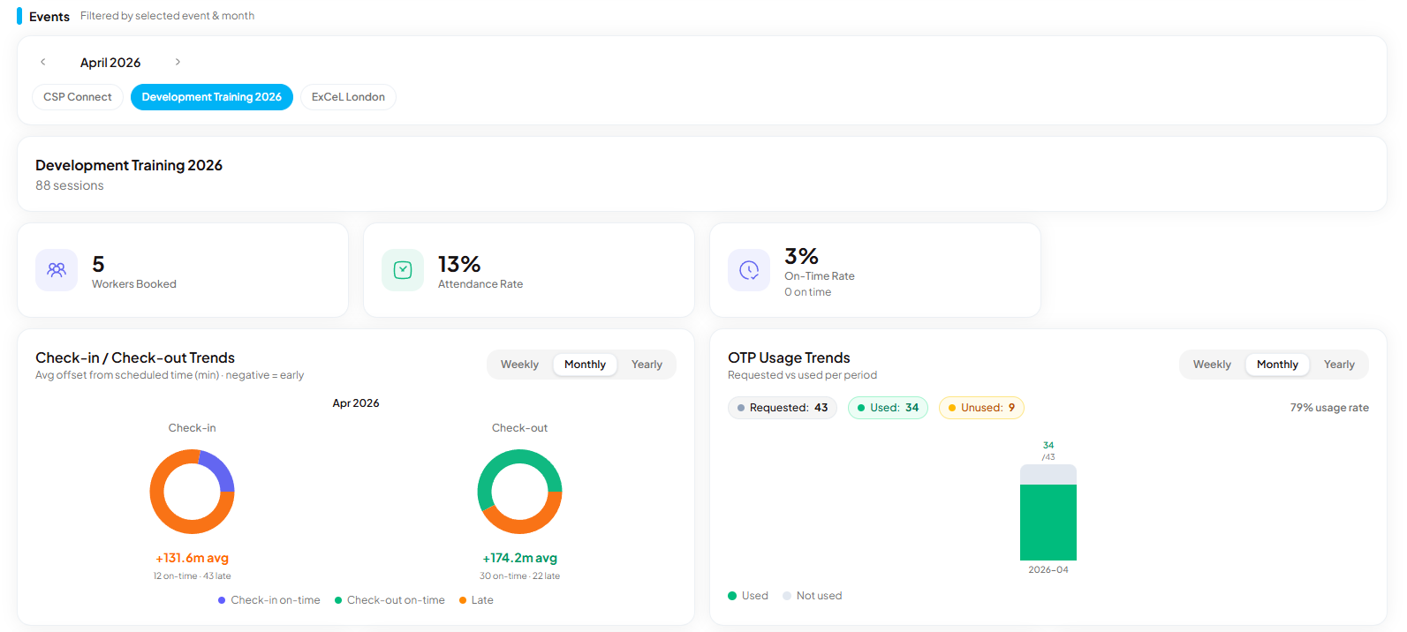Click the '0 on time' subtext

[807, 292]
